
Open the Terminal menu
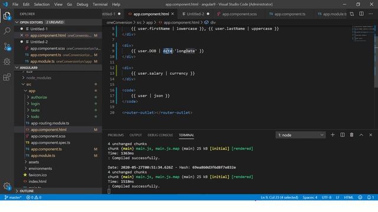pos(100,4)
